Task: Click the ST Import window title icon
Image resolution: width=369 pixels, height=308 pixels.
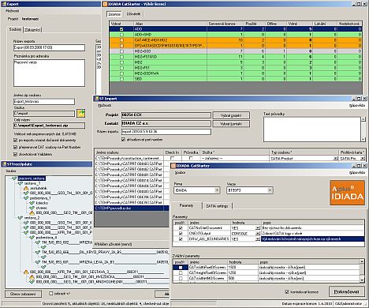Action: coord(96,99)
